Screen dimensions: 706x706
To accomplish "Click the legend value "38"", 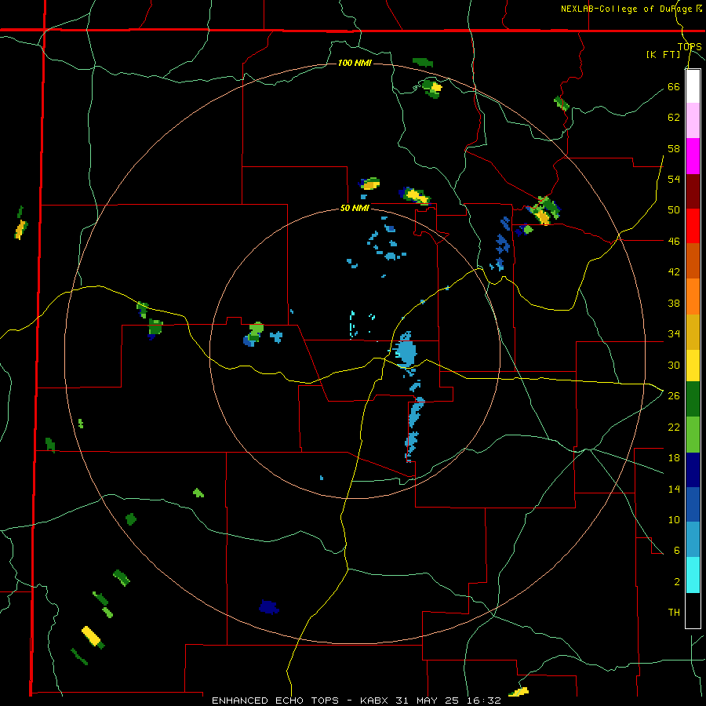I will click(674, 303).
